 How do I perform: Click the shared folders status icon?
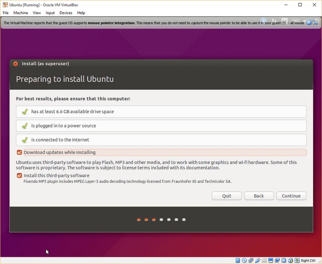264,261
